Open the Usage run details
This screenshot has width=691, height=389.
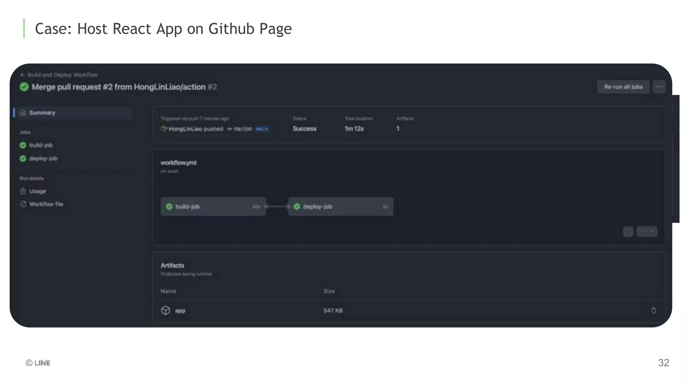coord(37,191)
